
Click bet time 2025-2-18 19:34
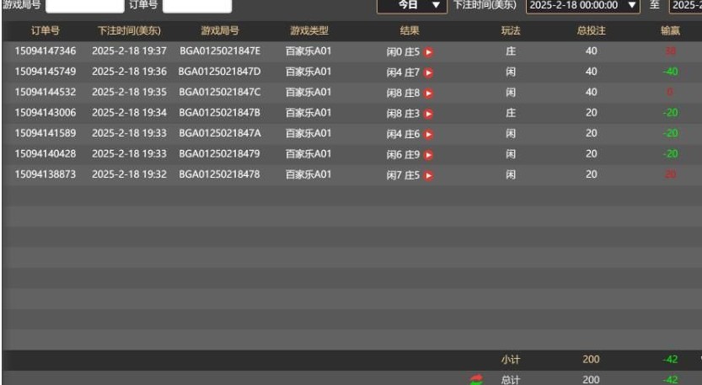(129, 113)
